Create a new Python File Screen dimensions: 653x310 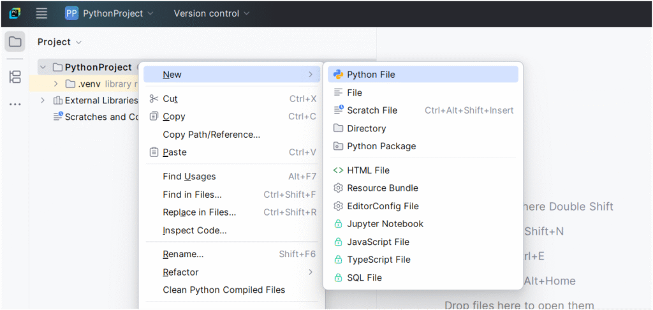423,75
